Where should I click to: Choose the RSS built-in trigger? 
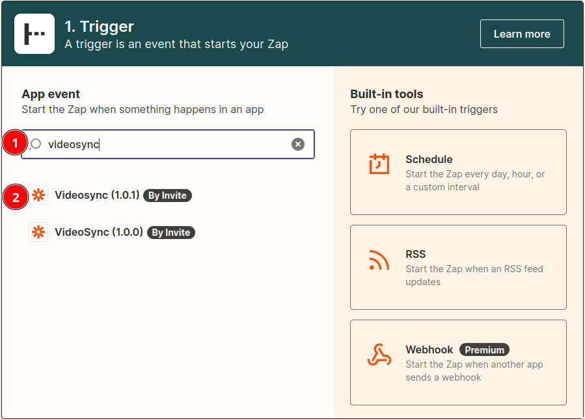[458, 267]
